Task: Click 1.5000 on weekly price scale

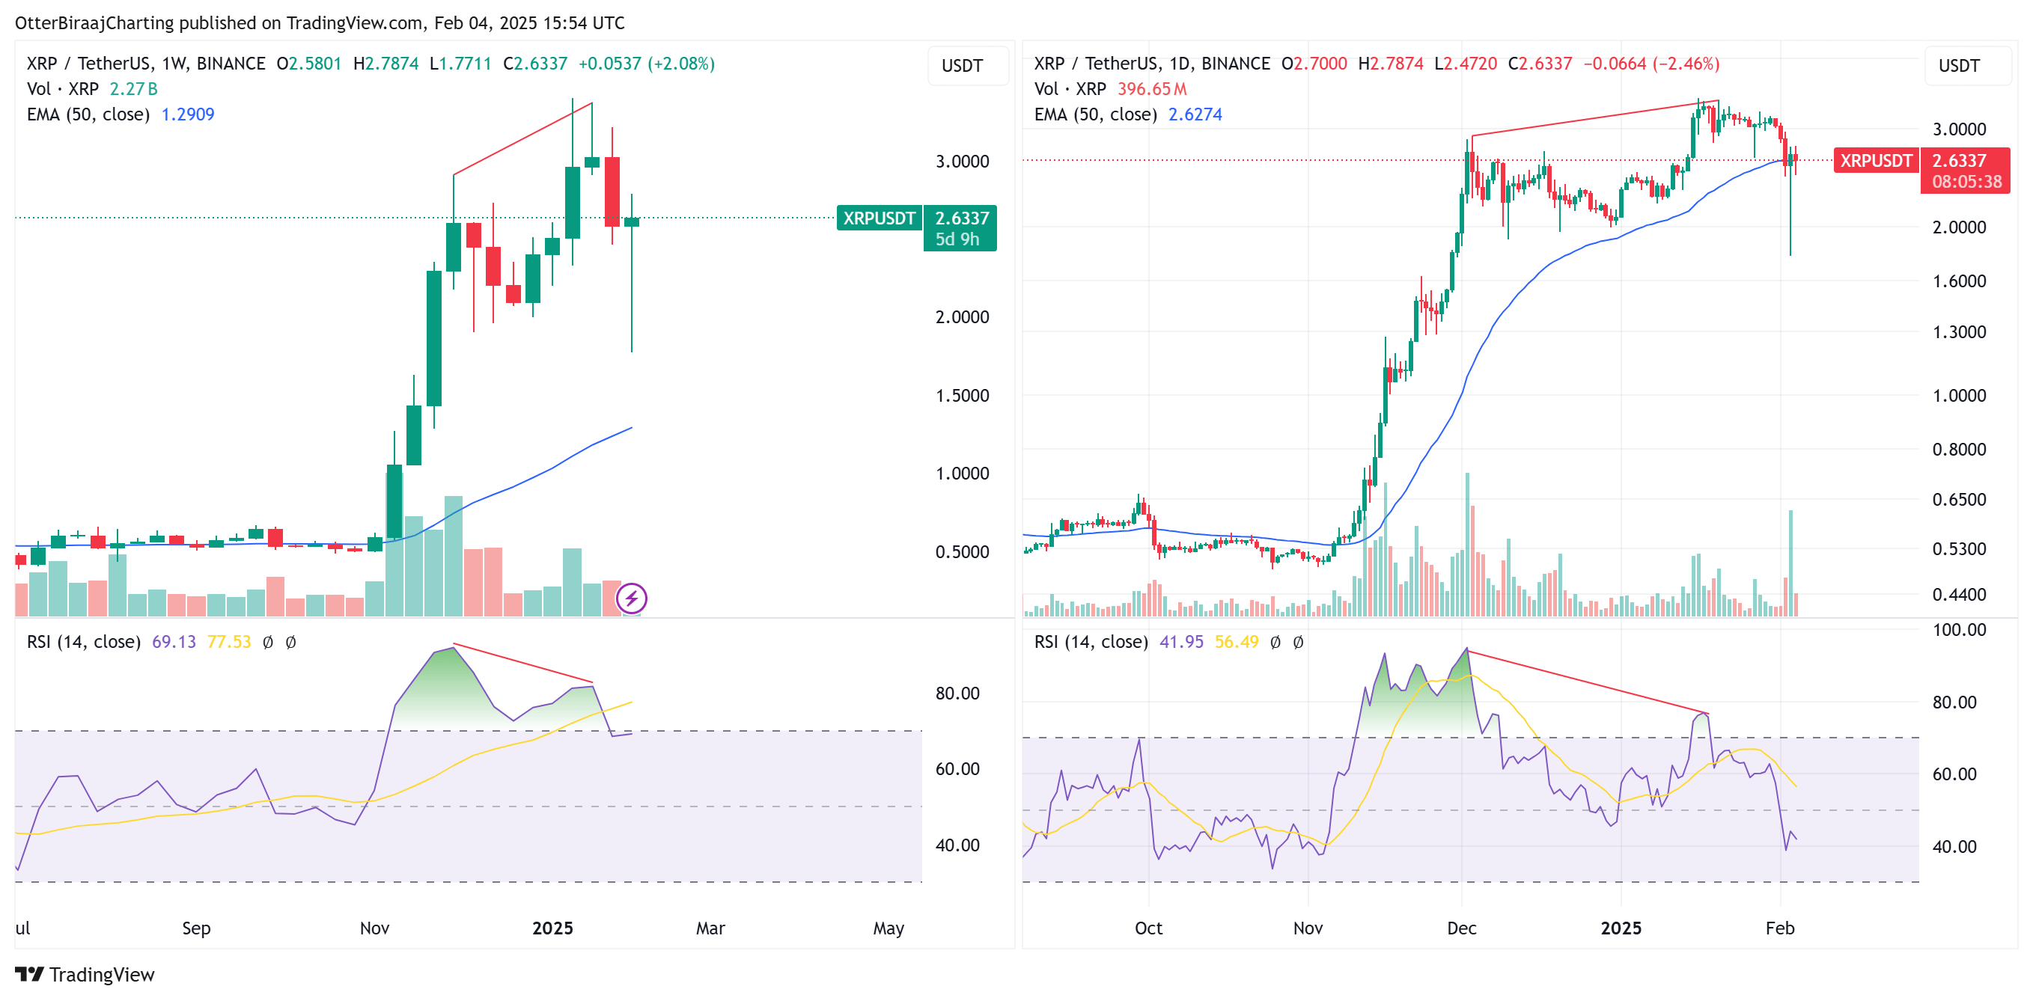Action: 962,395
